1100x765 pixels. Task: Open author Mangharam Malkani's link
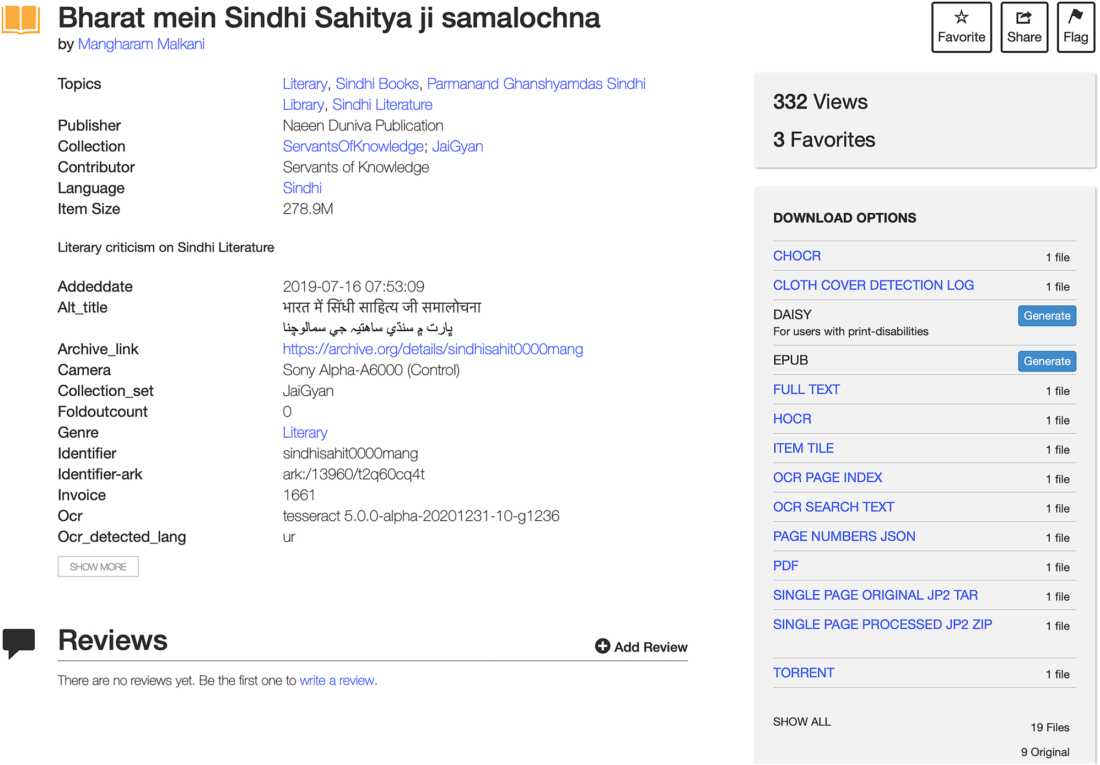click(141, 44)
